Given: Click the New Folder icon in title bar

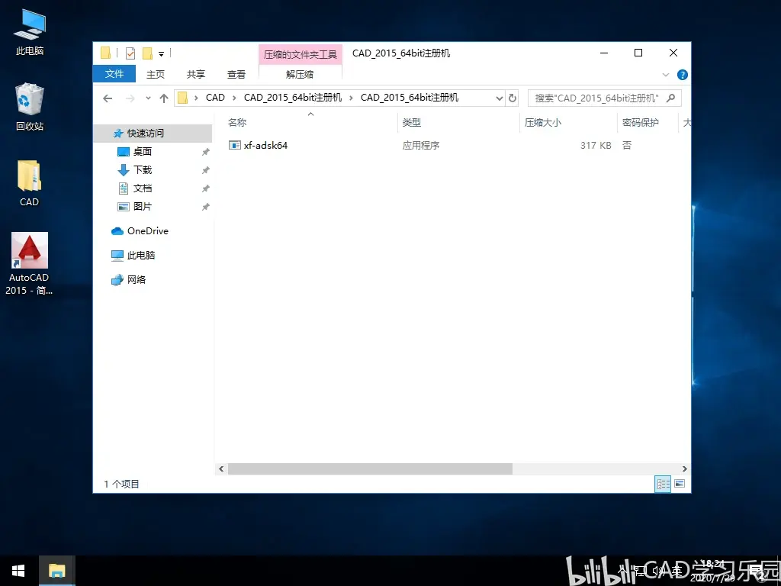Looking at the screenshot, I should (147, 53).
